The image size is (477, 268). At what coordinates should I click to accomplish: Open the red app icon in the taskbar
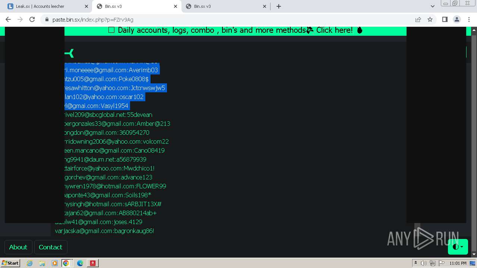93,263
